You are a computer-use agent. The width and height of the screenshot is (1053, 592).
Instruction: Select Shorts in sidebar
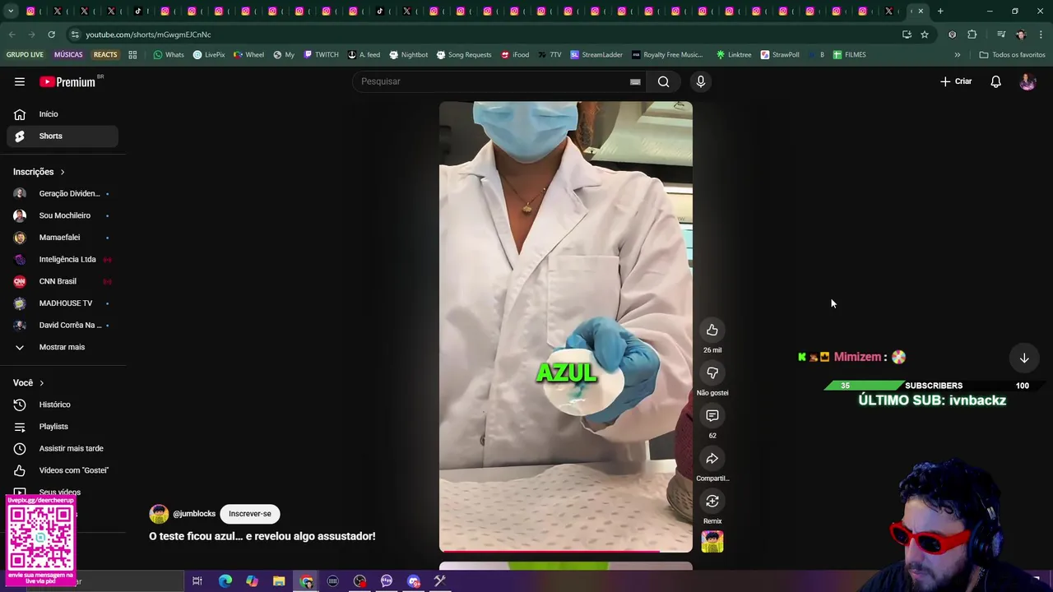(x=63, y=136)
